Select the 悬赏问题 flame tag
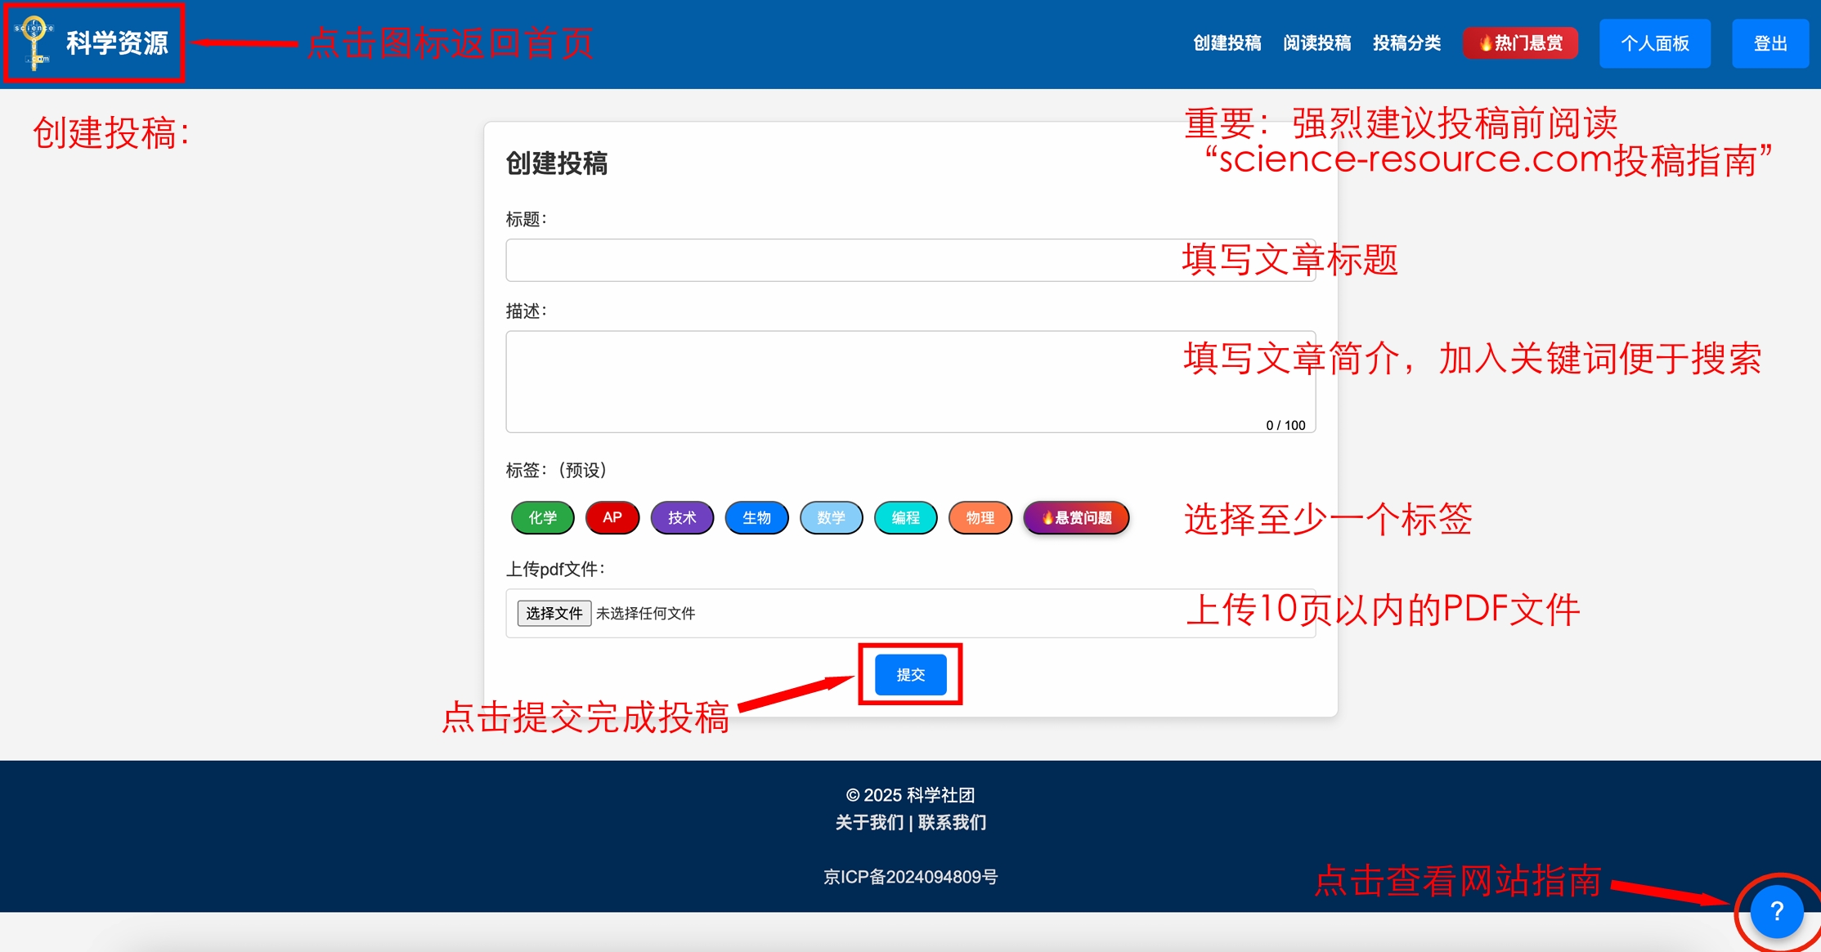The width and height of the screenshot is (1821, 952). click(x=1076, y=518)
